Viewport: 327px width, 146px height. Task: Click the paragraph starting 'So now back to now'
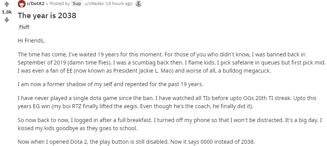coord(170,124)
